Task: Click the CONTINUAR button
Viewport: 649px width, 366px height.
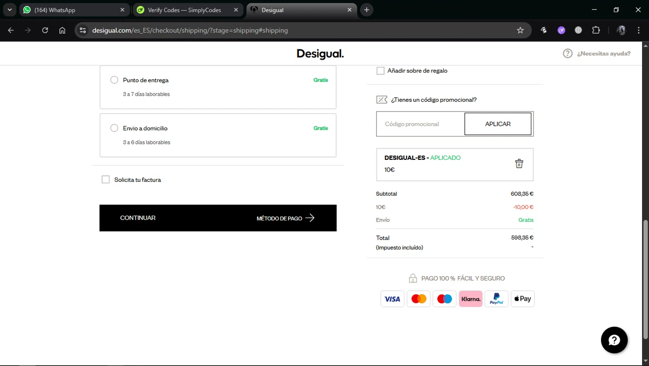Action: click(x=218, y=218)
